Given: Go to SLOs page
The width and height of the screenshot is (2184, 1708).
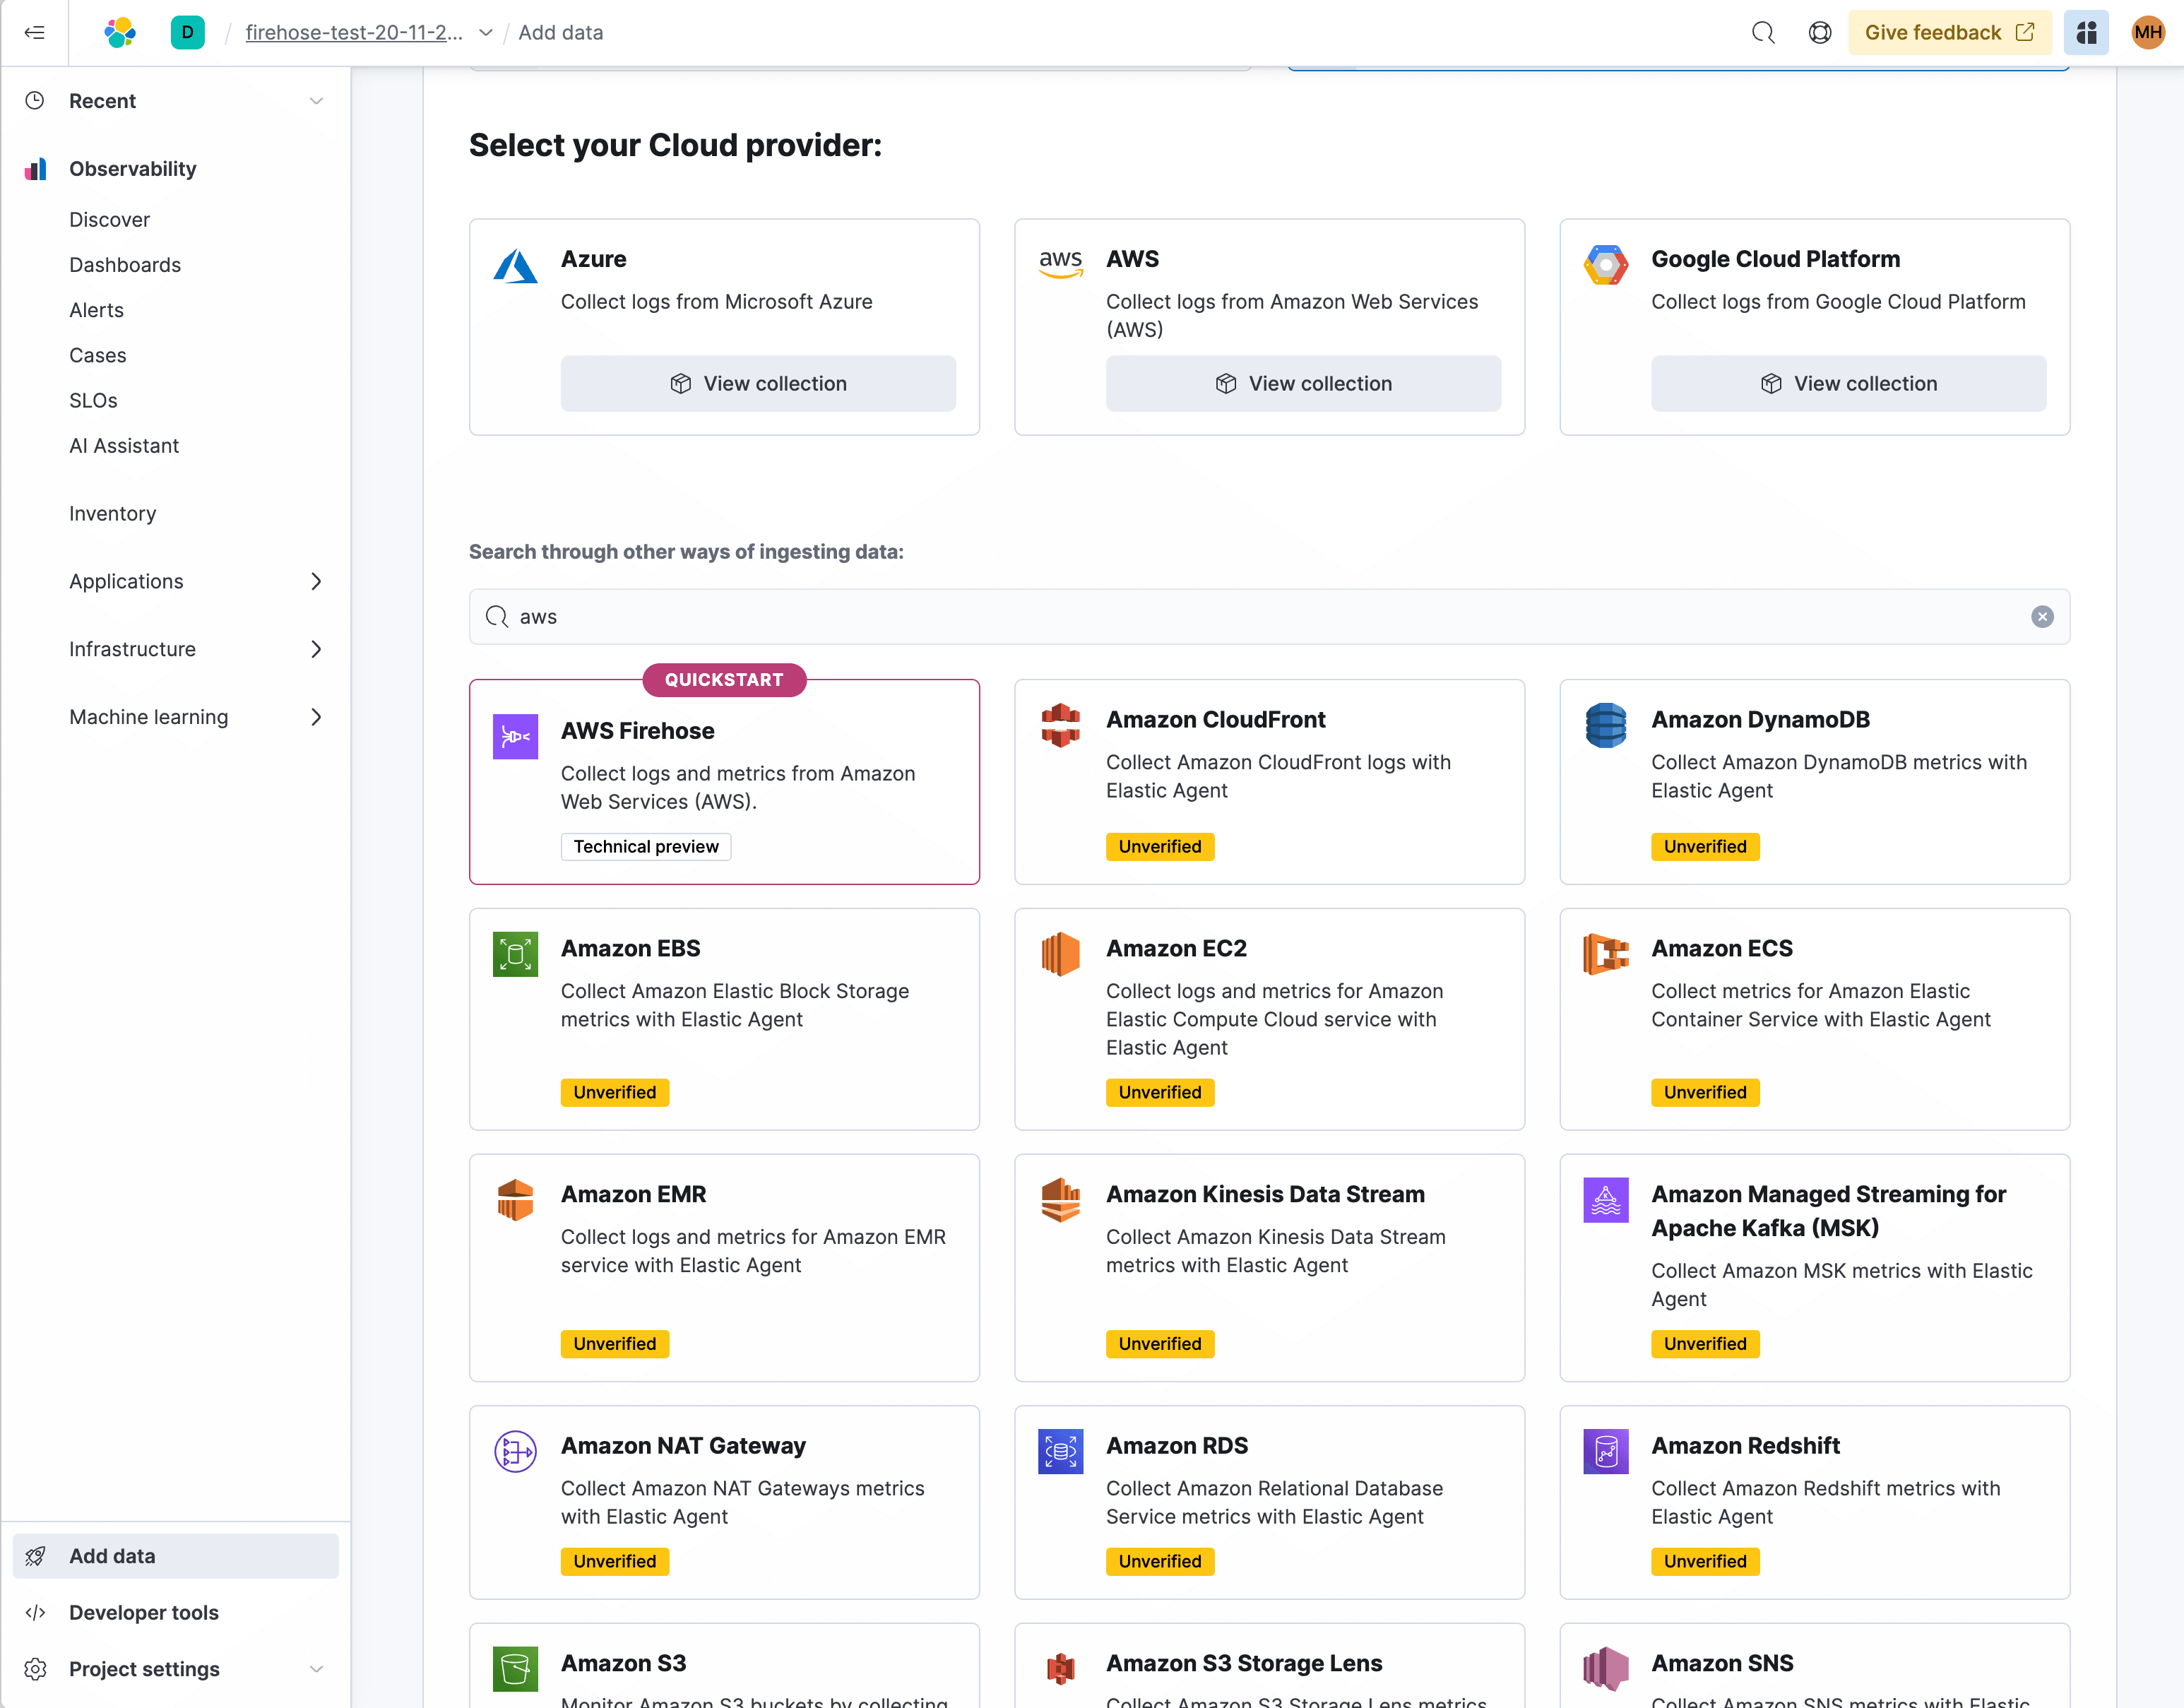Looking at the screenshot, I should (93, 400).
